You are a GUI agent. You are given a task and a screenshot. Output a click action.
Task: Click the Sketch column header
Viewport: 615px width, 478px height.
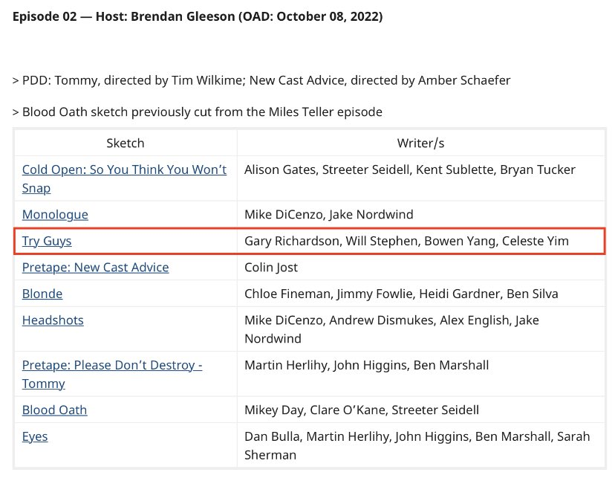126,143
